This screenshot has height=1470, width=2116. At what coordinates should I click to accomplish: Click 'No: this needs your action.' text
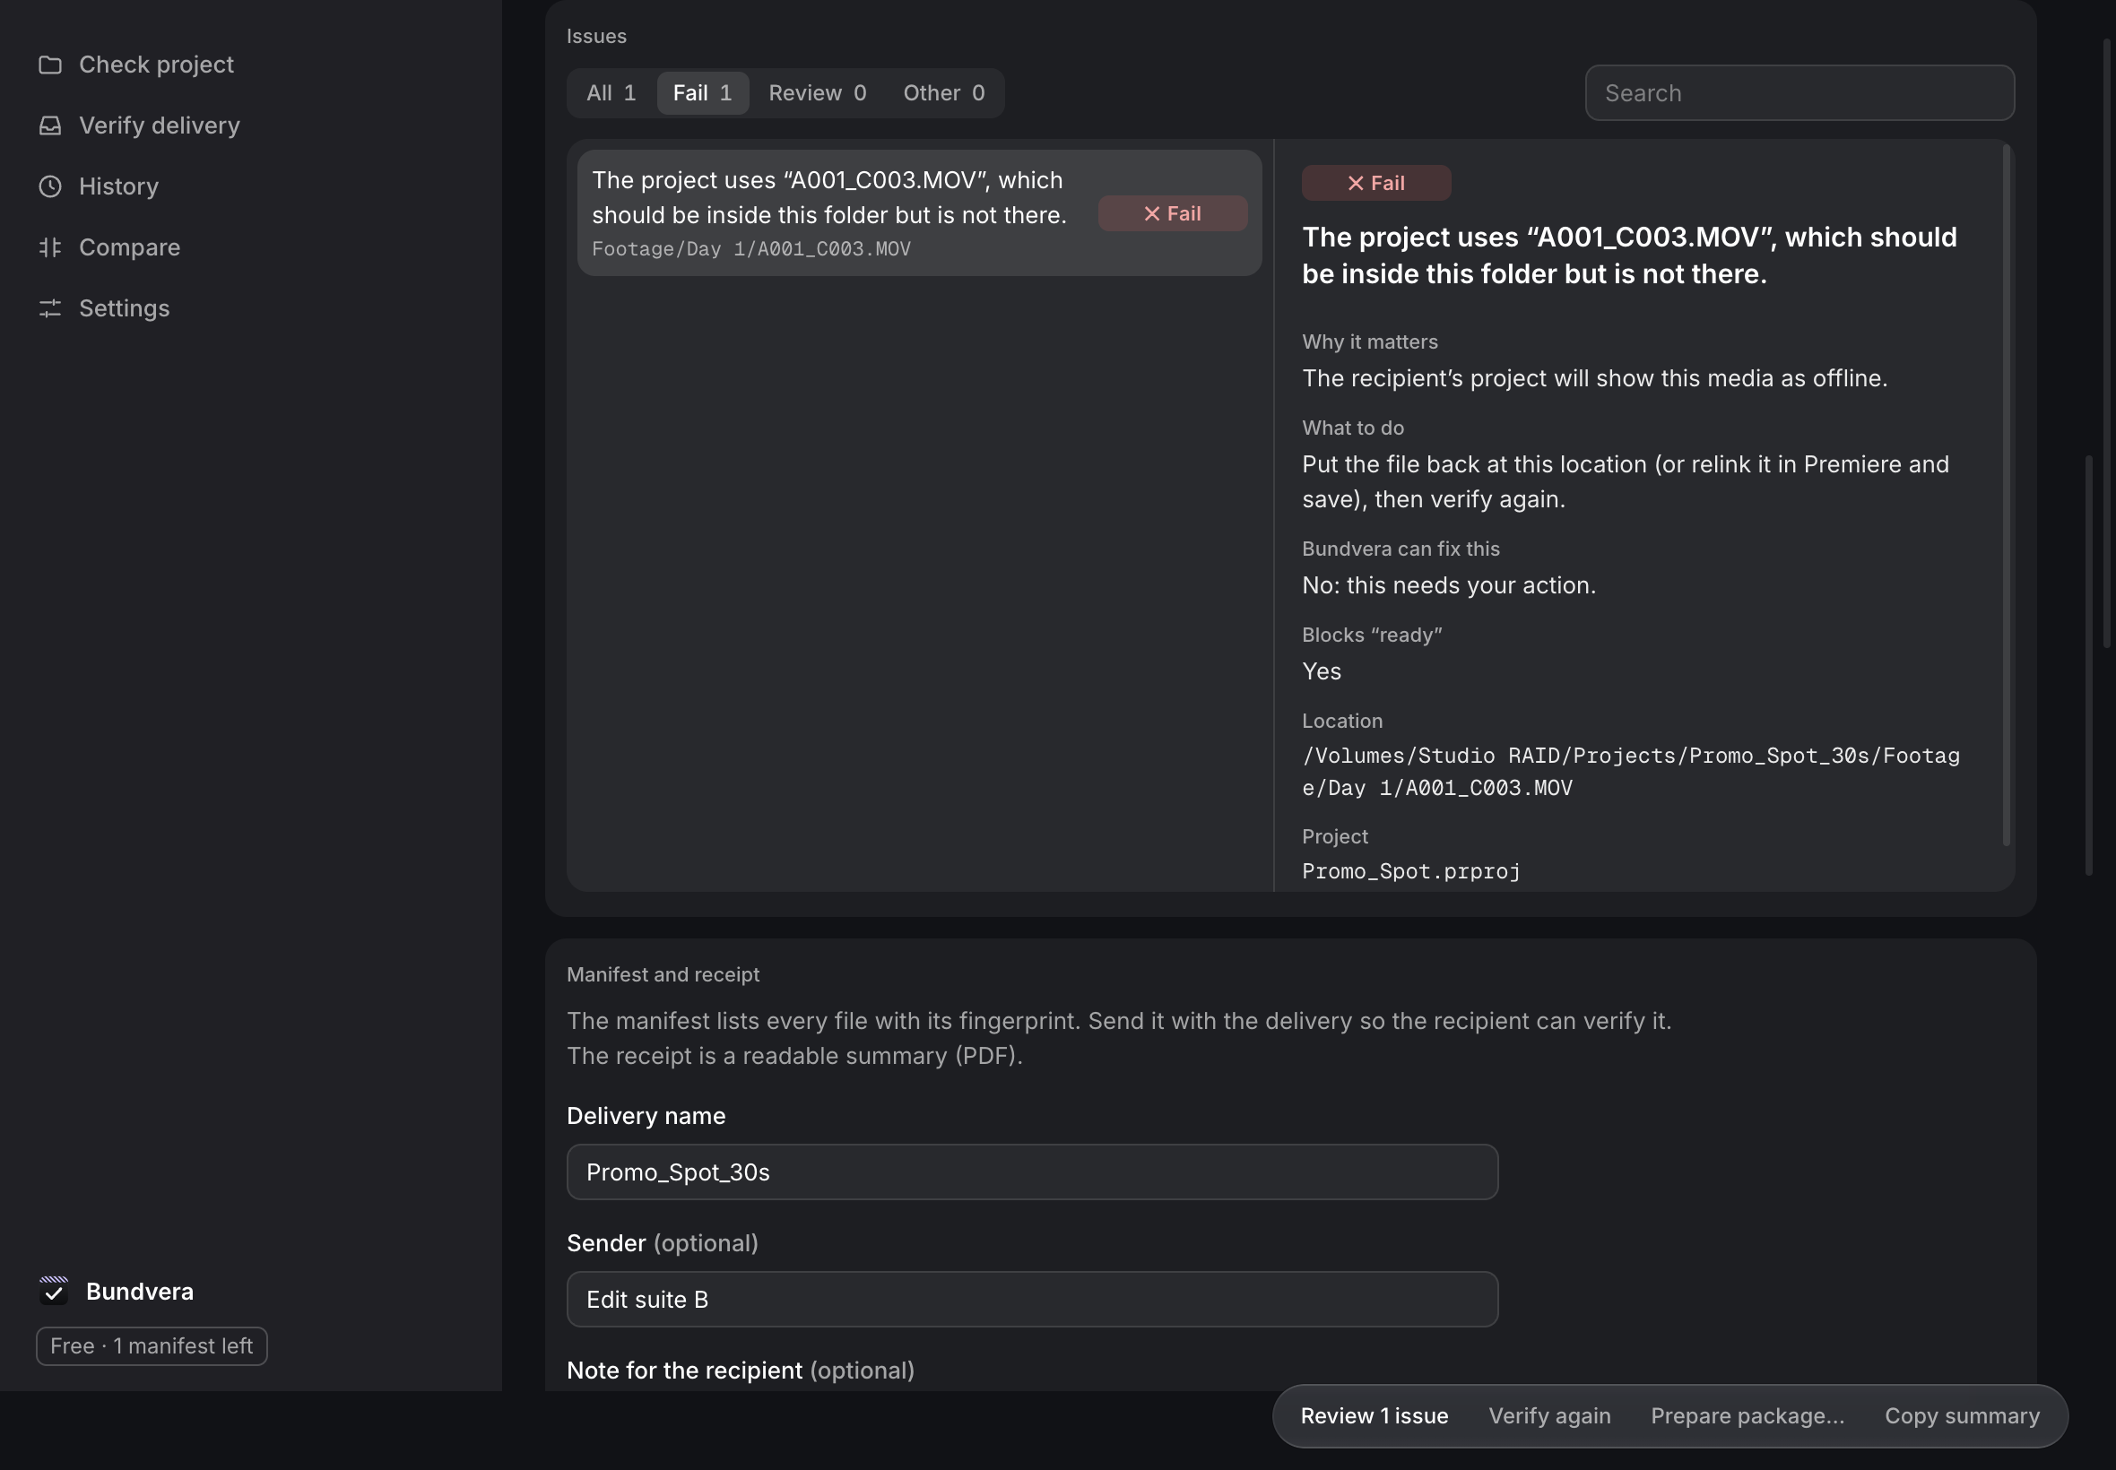coord(1448,585)
